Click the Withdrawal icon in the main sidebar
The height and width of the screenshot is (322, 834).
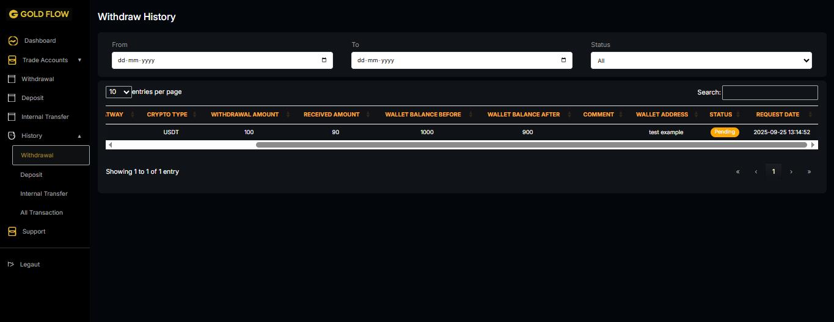(11, 79)
